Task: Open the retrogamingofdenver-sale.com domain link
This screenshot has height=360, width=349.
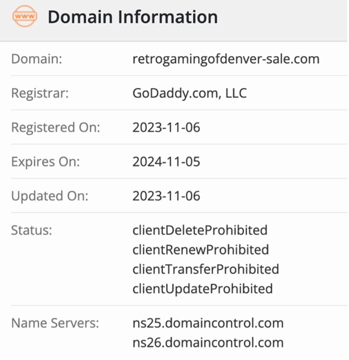Action: click(226, 59)
